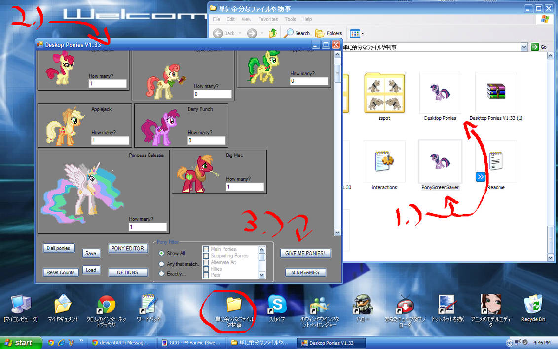Open the Edit menu in Explorer
Viewport: 558px width, 349px height.
(230, 19)
